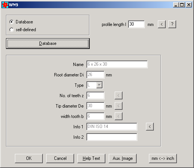Click the '<' button beside Tip diameter De
Viewport: 194px width, 168px height.
(118, 106)
